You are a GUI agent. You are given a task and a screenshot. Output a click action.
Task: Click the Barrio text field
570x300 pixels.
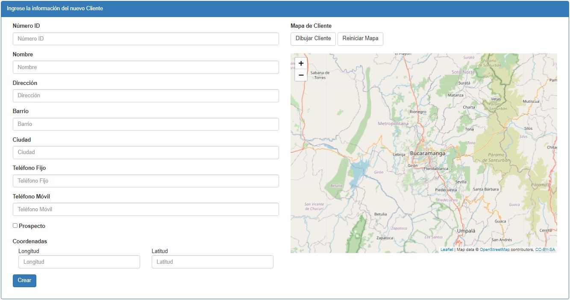[x=146, y=124]
